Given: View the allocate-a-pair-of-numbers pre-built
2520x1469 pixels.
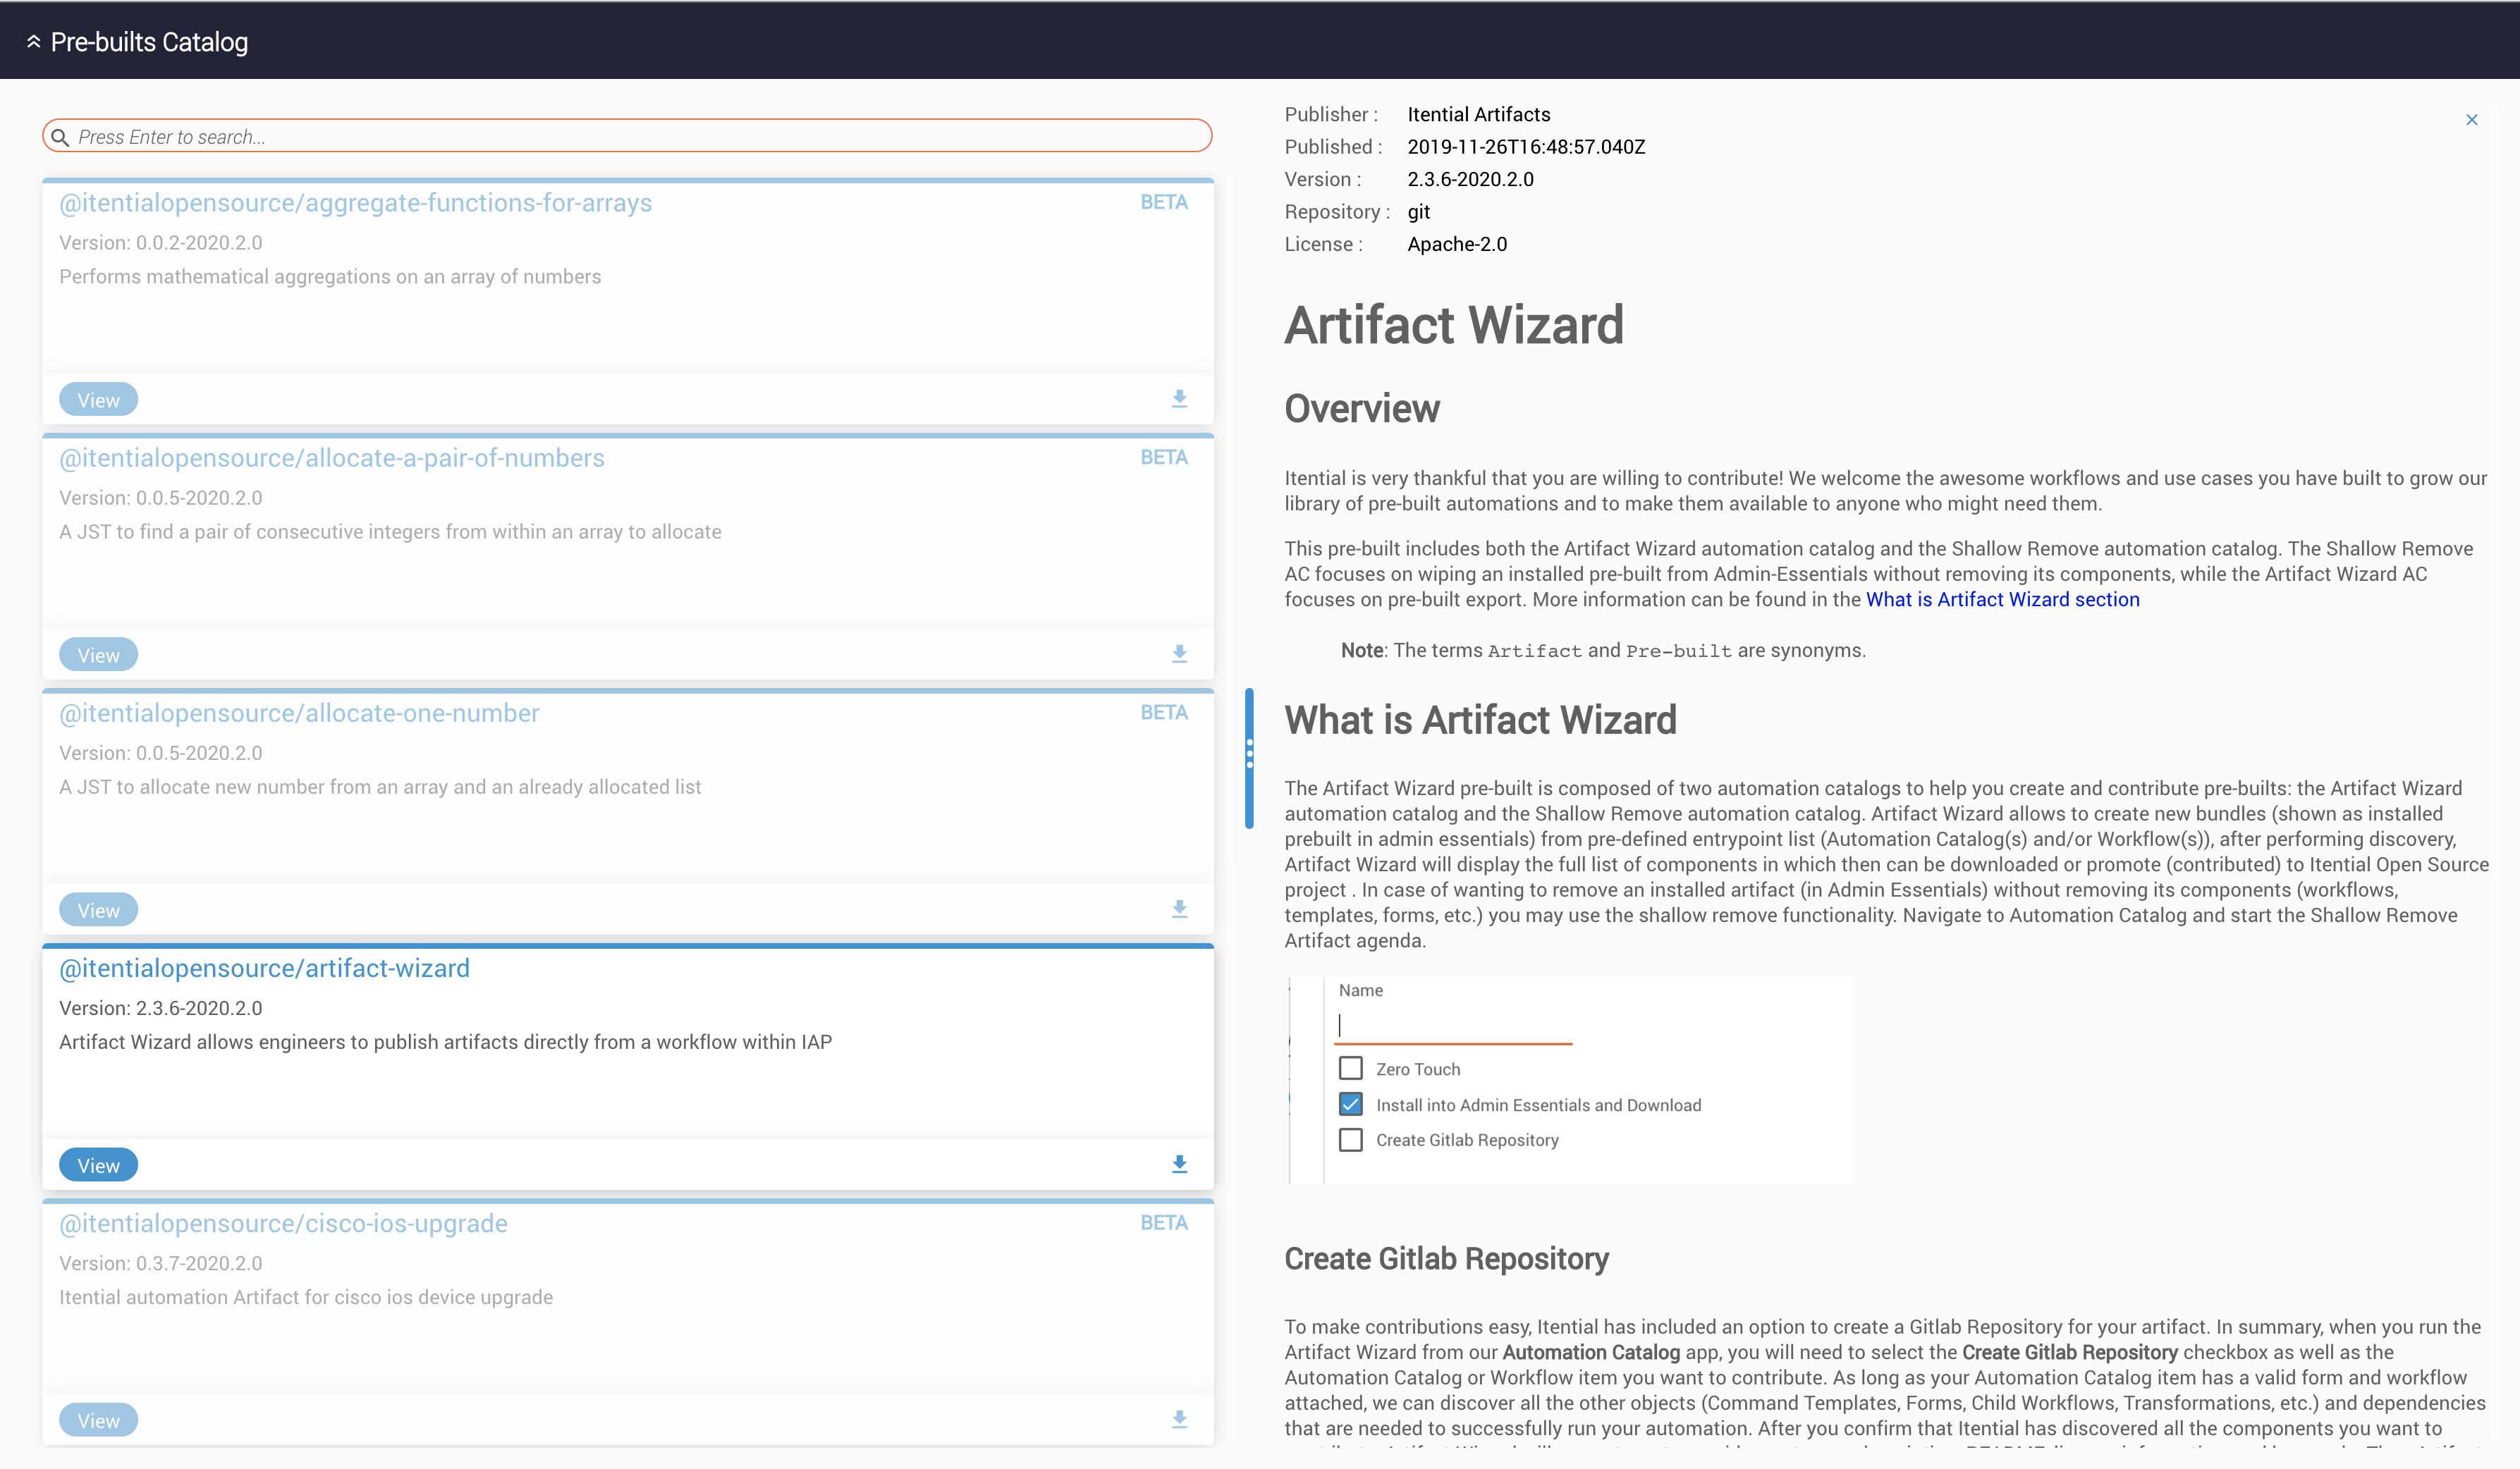Looking at the screenshot, I should (98, 655).
